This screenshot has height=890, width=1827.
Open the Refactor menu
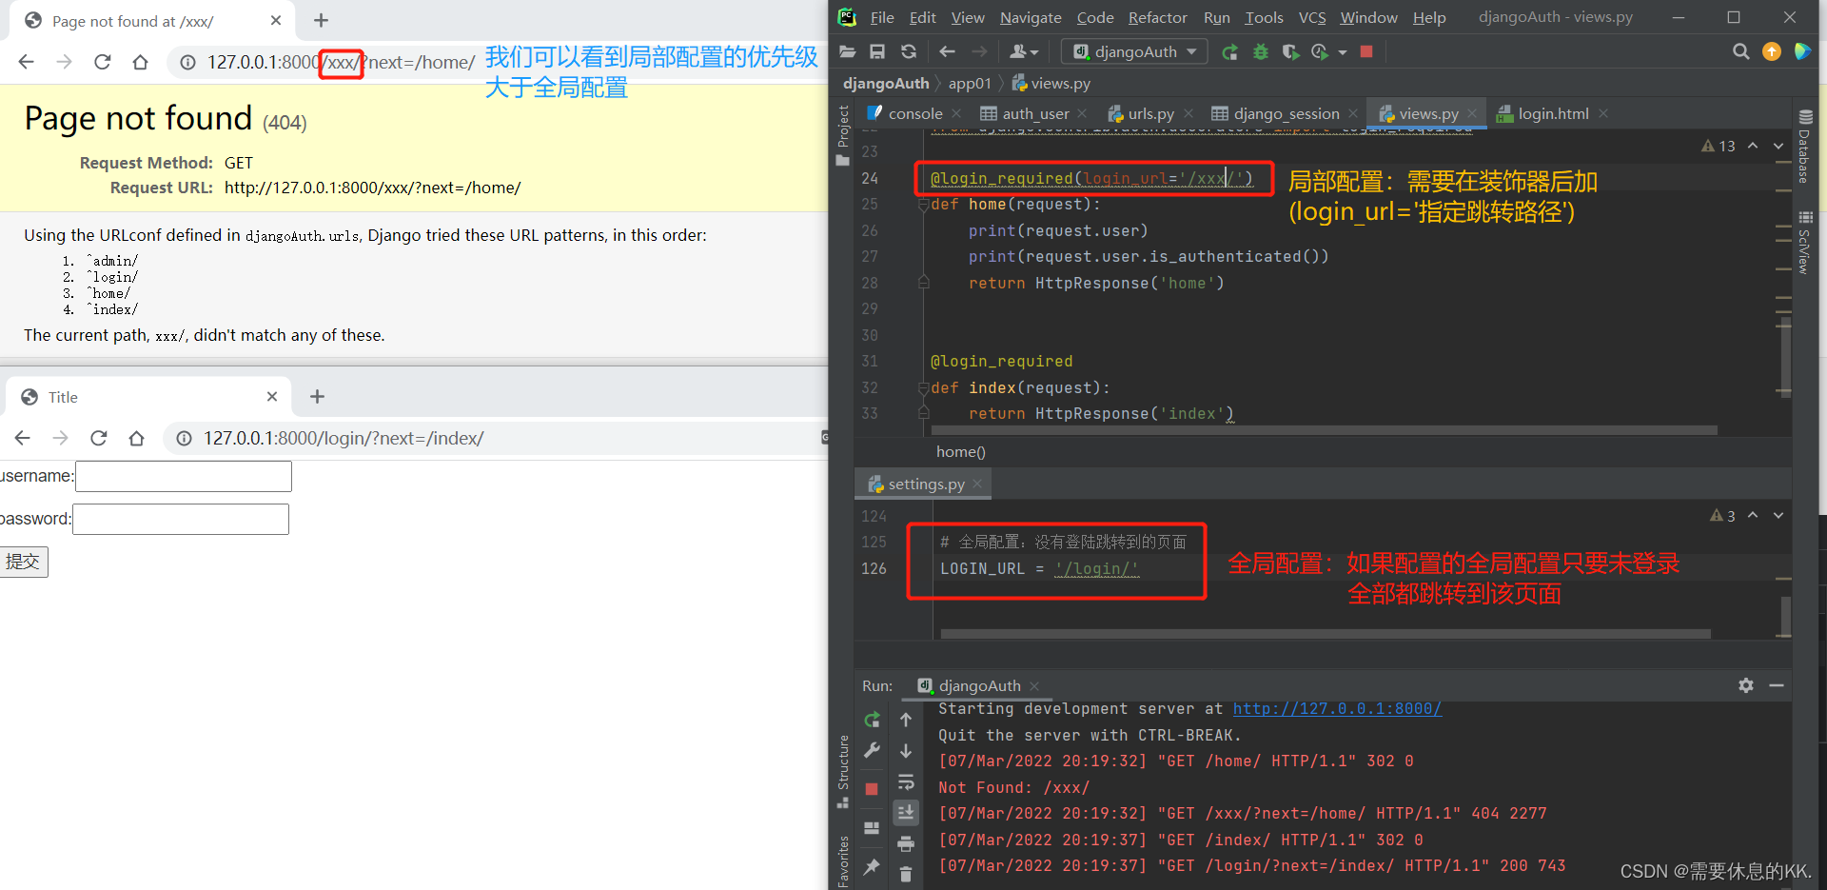click(x=1157, y=17)
